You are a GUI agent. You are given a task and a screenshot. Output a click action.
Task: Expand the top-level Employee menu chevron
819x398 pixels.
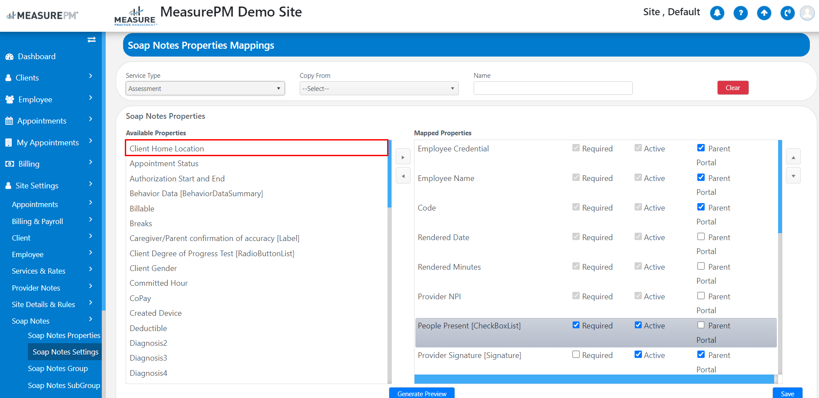click(x=90, y=98)
